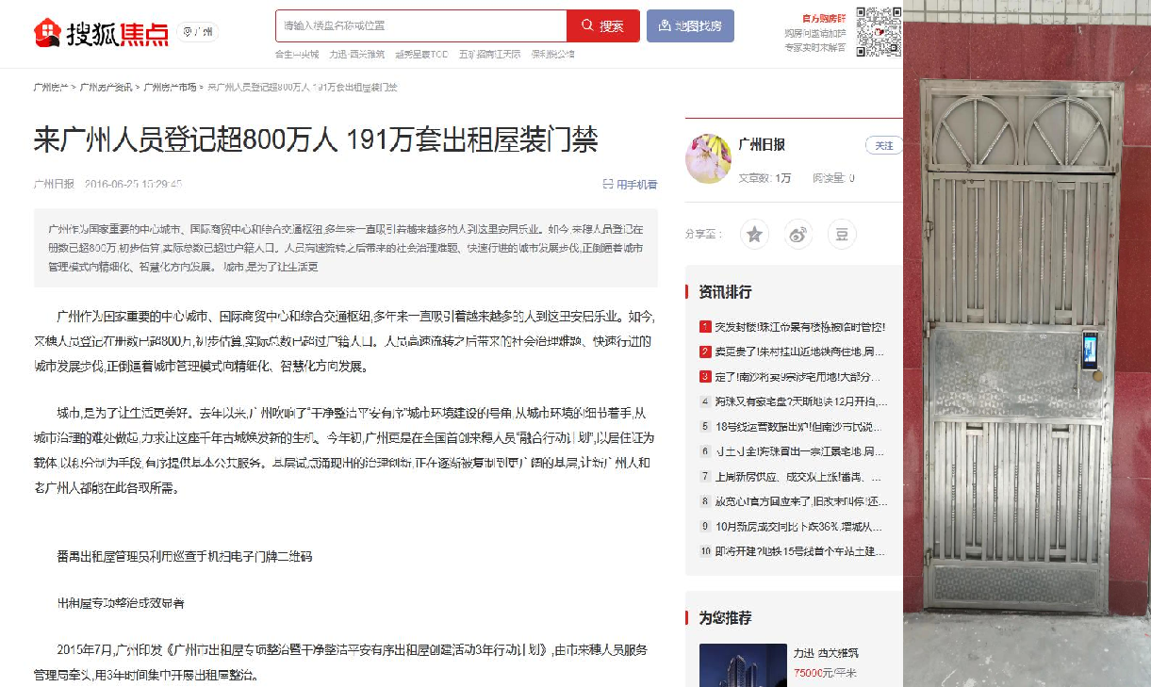Open 地图找房 map house search
Image resolution: width=1151 pixels, height=687 pixels.
pos(690,26)
